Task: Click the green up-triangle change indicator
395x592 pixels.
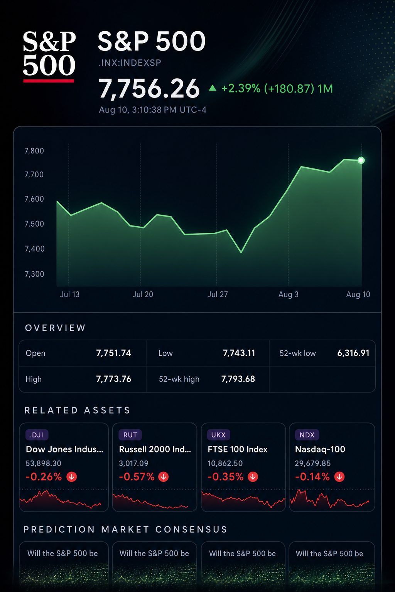Action: tap(212, 88)
